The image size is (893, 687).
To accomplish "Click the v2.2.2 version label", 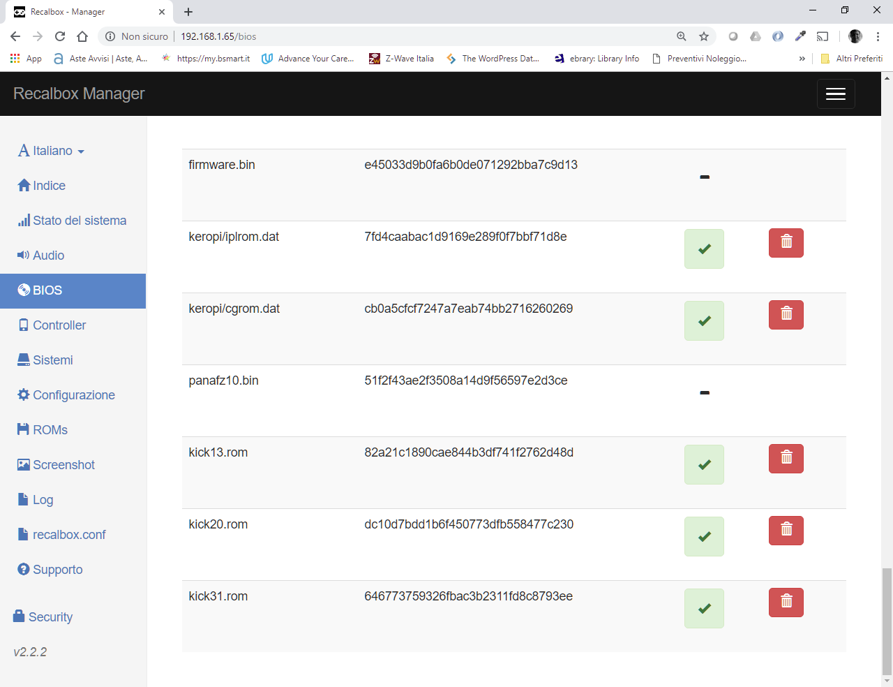I will [x=30, y=652].
